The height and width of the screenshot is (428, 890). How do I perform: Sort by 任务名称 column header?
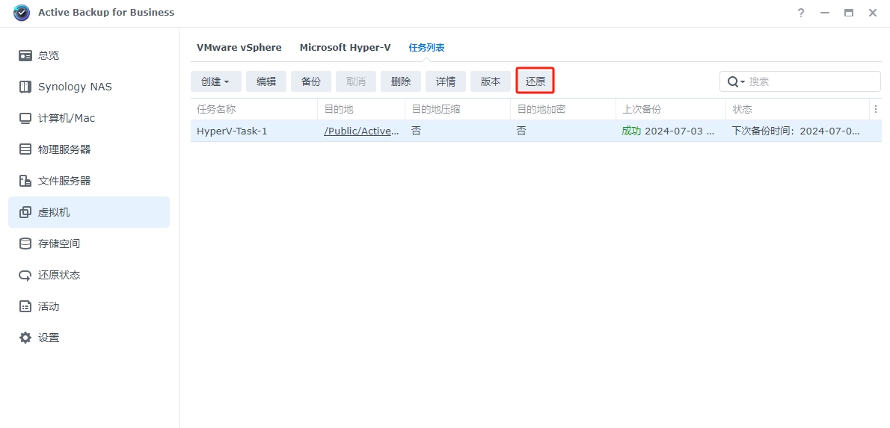[x=216, y=109]
